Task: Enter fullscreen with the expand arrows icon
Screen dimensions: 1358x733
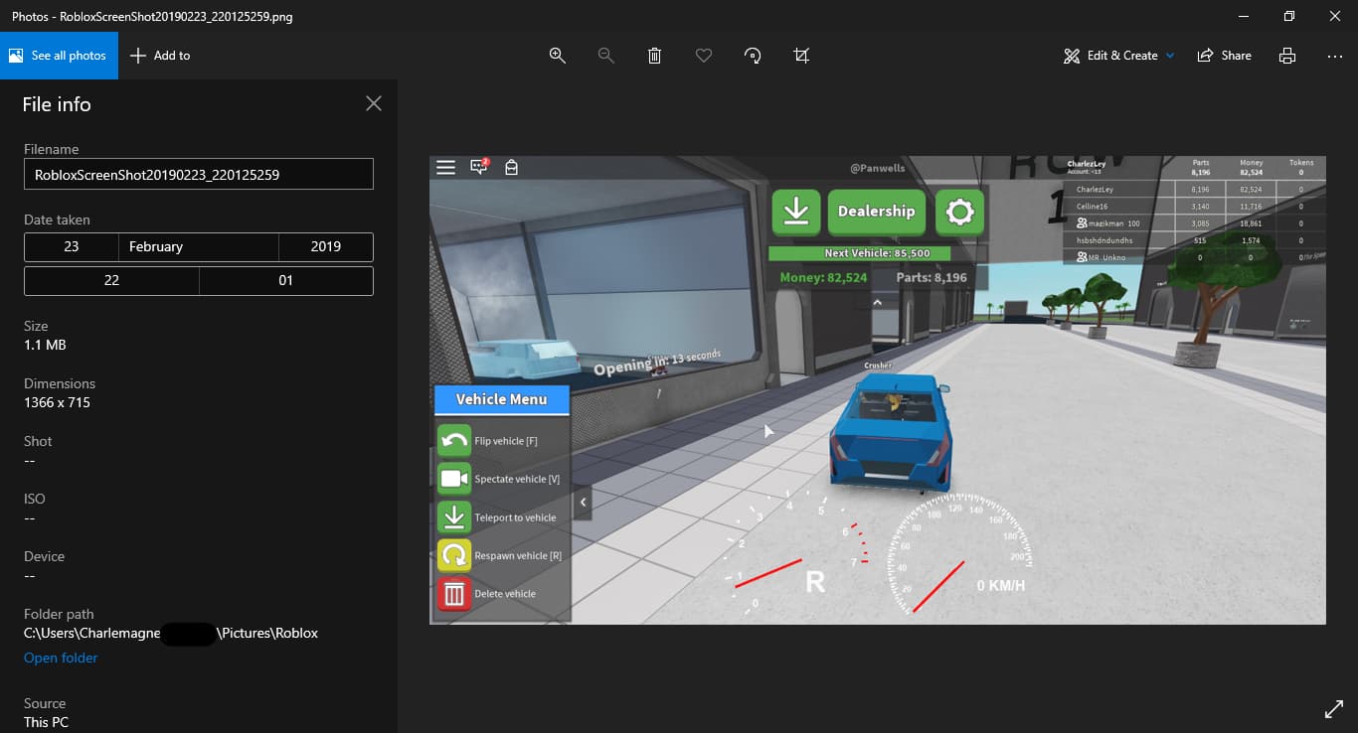Action: point(1334,709)
